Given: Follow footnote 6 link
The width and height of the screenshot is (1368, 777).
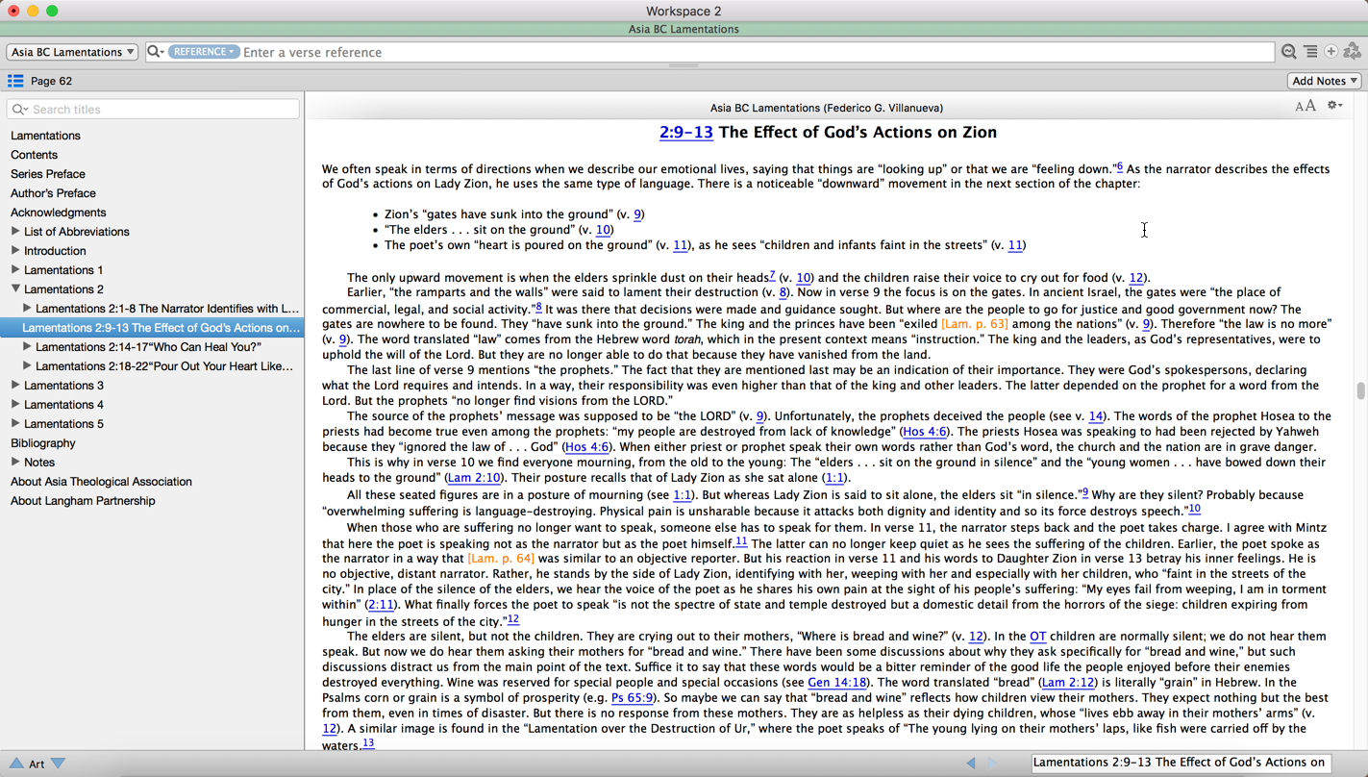Looking at the screenshot, I should [1119, 166].
